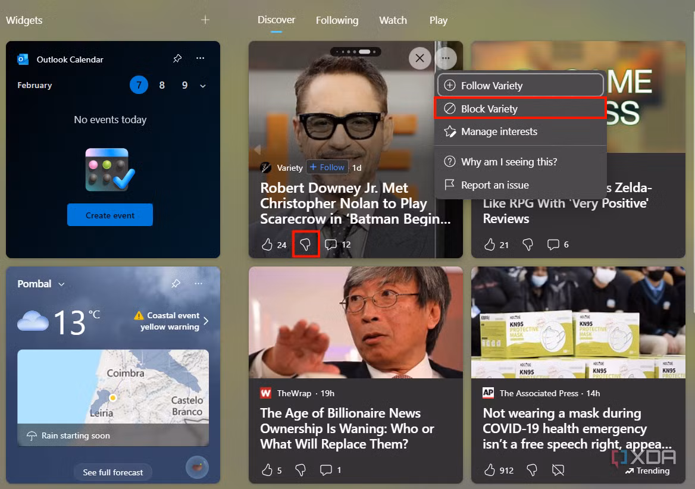Screen dimensions: 695x489
Task: Dislike The Associated Press mask article
Action: point(531,470)
